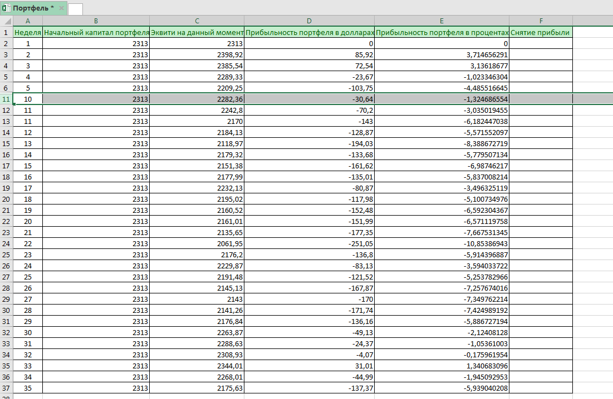Screen dimensions: 613x399
Task: Select column E header
Action: [x=442, y=21]
